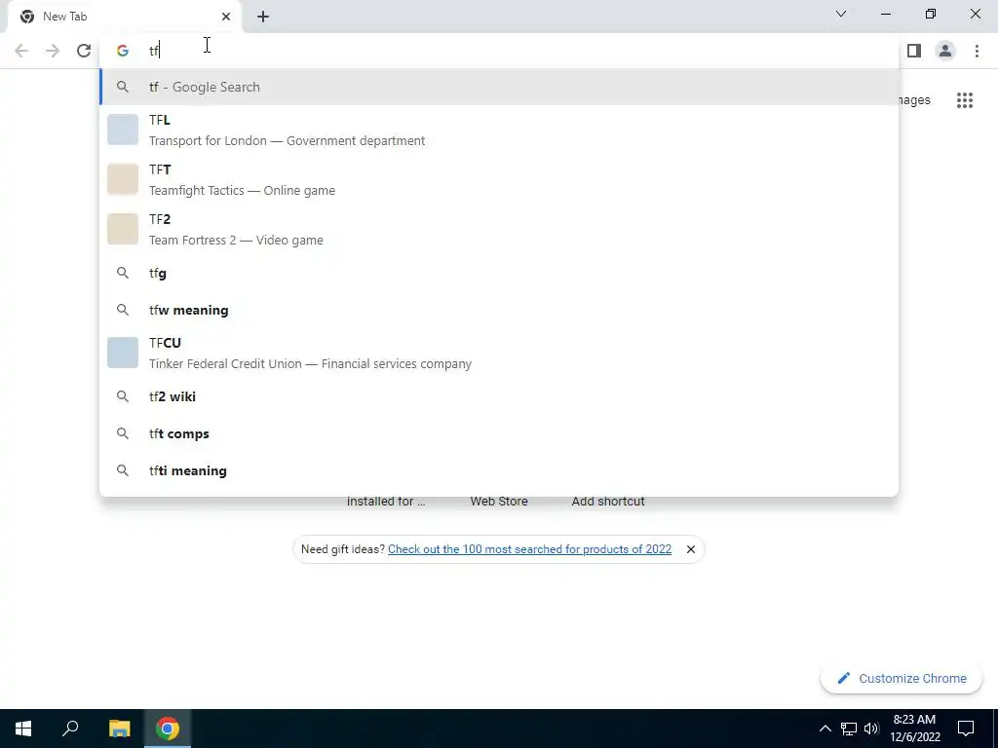Click the TFL suggestion thumbnail
This screenshot has height=748, width=998.
click(122, 130)
